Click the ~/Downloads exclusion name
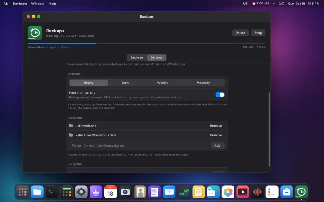324x202 pixels. [86, 126]
